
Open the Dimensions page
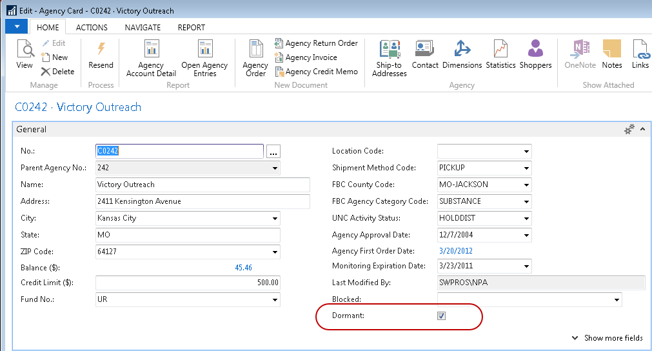click(x=462, y=55)
